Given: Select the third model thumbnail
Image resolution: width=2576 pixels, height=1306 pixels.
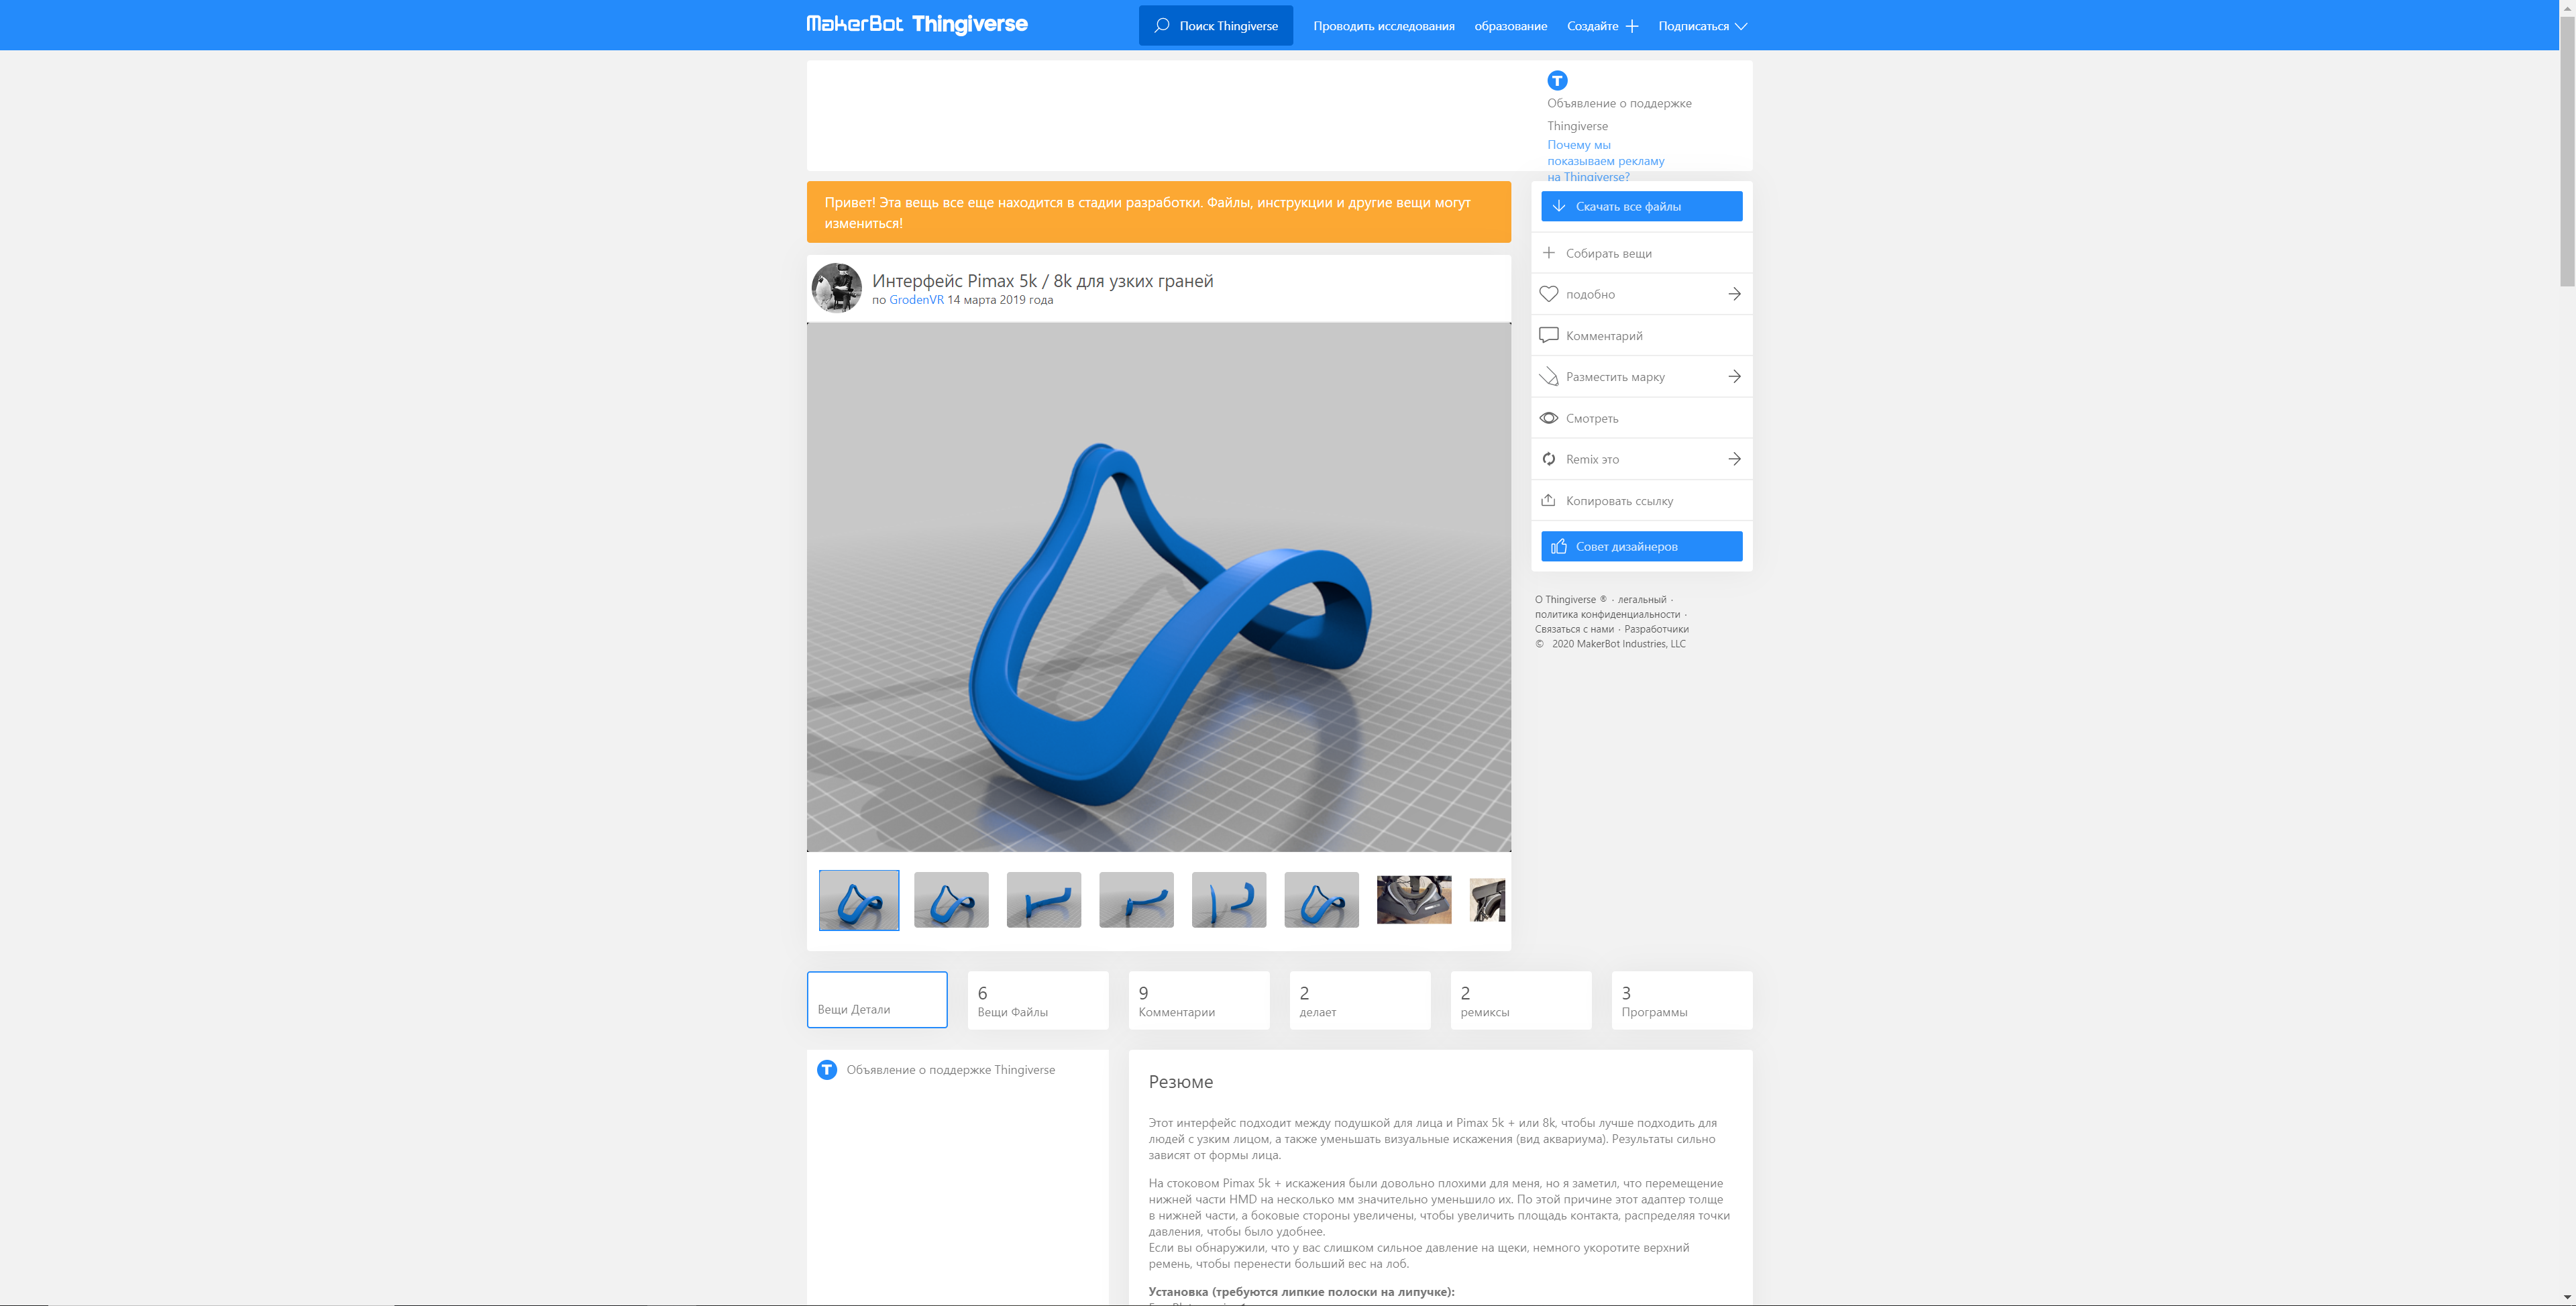Looking at the screenshot, I should pyautogui.click(x=1043, y=900).
